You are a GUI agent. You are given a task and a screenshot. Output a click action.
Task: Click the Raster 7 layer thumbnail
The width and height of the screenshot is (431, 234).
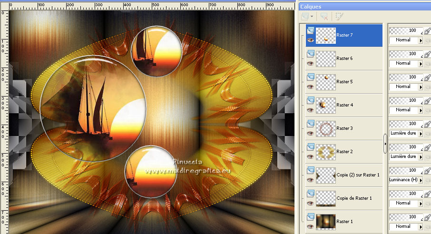click(x=326, y=36)
